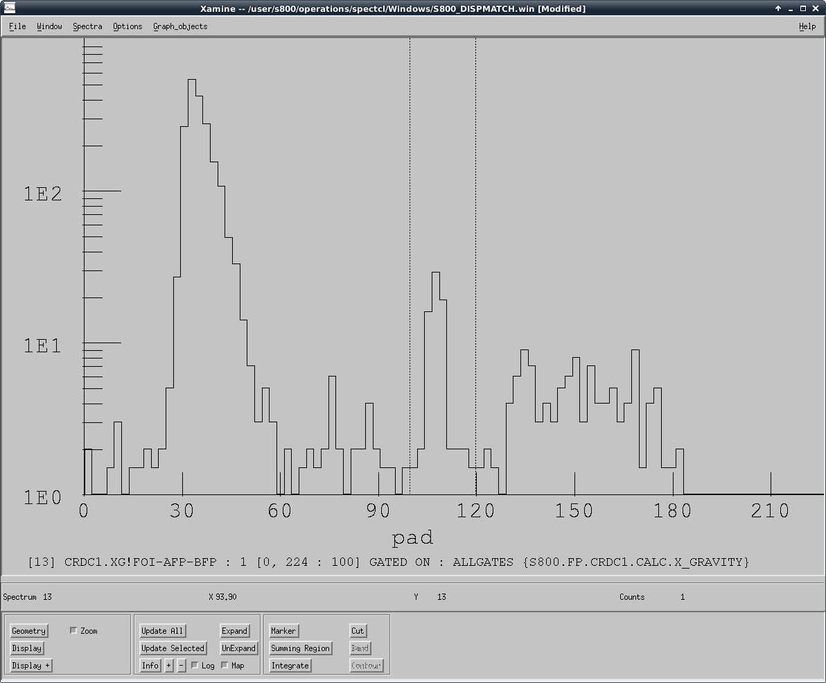826x683 pixels.
Task: Click the Display + button
Action: tap(31, 666)
